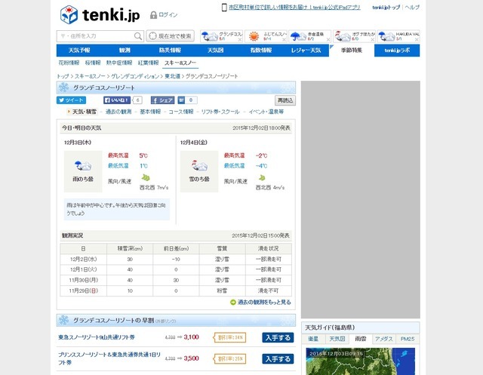Open the 指数情報 main menu
This screenshot has height=375, width=483.
[x=261, y=51]
